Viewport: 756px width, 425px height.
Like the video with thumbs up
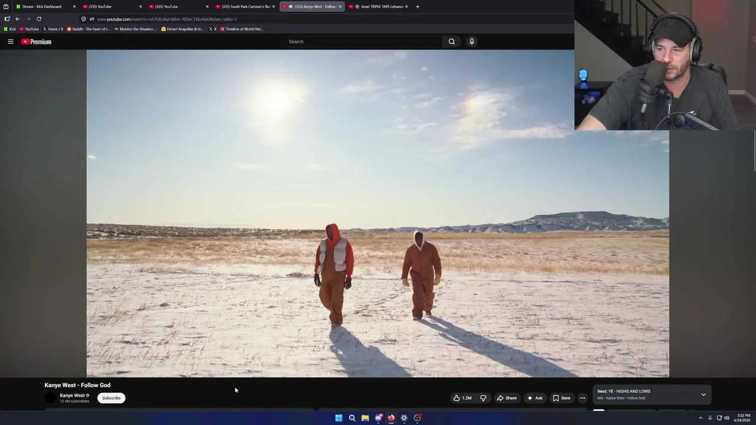pyautogui.click(x=462, y=398)
